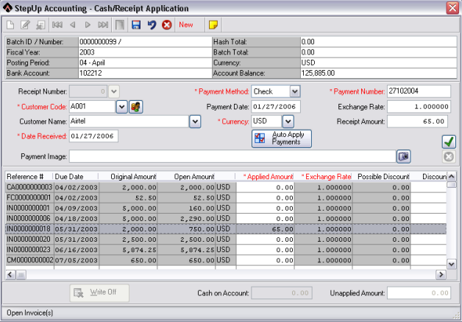
Task: Select row IN0000000018
Action: (226, 229)
